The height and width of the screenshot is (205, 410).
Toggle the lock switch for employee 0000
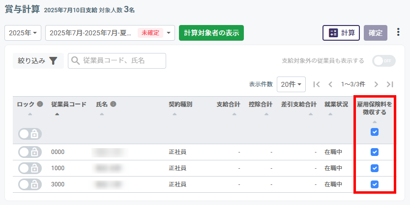coord(30,152)
